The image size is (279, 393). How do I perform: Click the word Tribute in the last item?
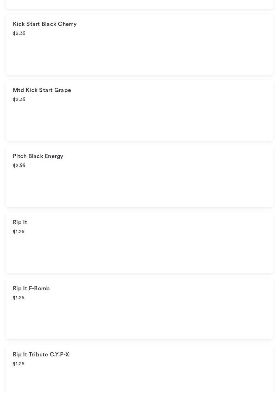(38, 355)
